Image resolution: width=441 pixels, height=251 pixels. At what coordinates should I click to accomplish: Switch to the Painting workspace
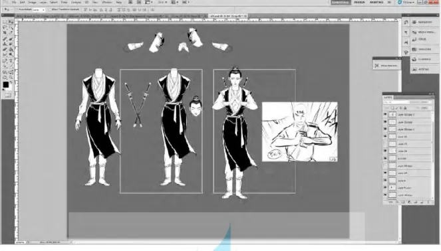click(x=376, y=2)
